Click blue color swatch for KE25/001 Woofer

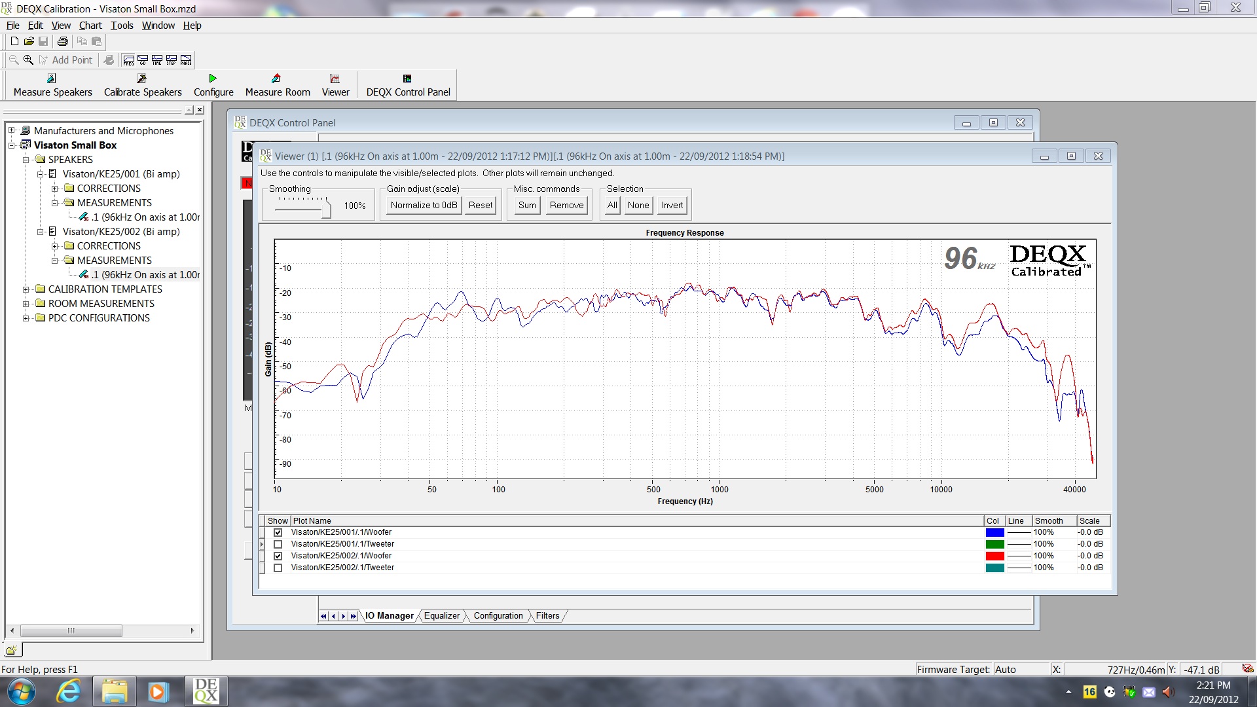[994, 532]
